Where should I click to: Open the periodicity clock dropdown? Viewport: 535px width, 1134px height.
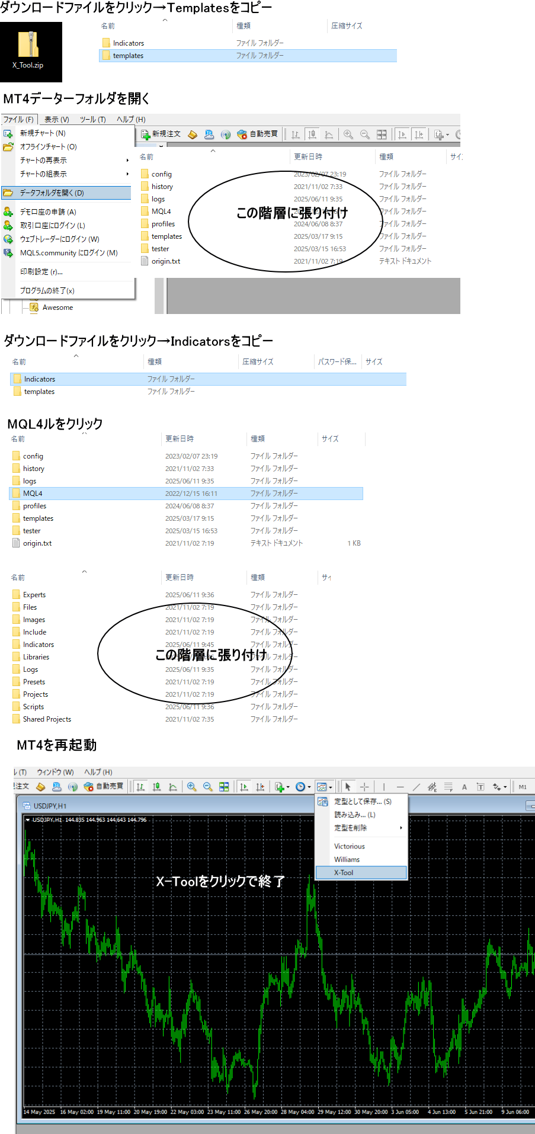[303, 787]
